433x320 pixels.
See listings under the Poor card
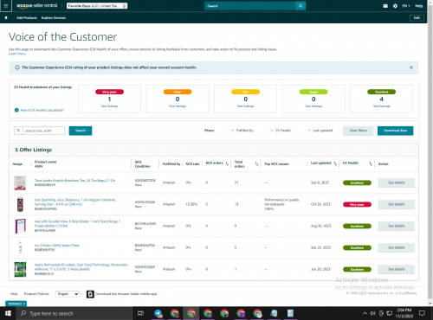click(178, 106)
